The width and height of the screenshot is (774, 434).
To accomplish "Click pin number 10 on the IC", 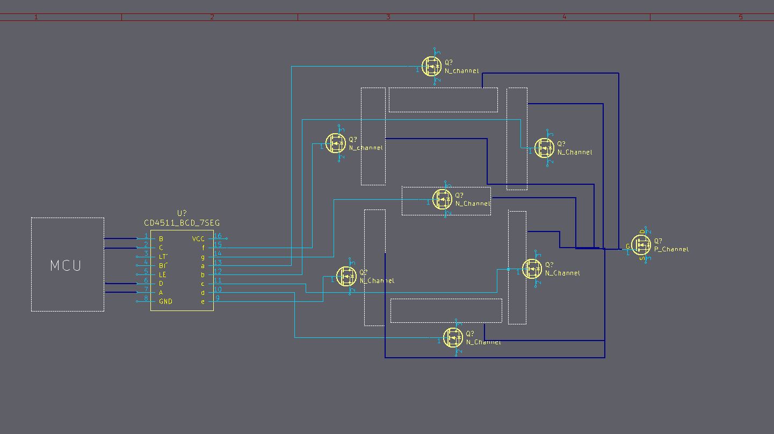I will pyautogui.click(x=218, y=290).
